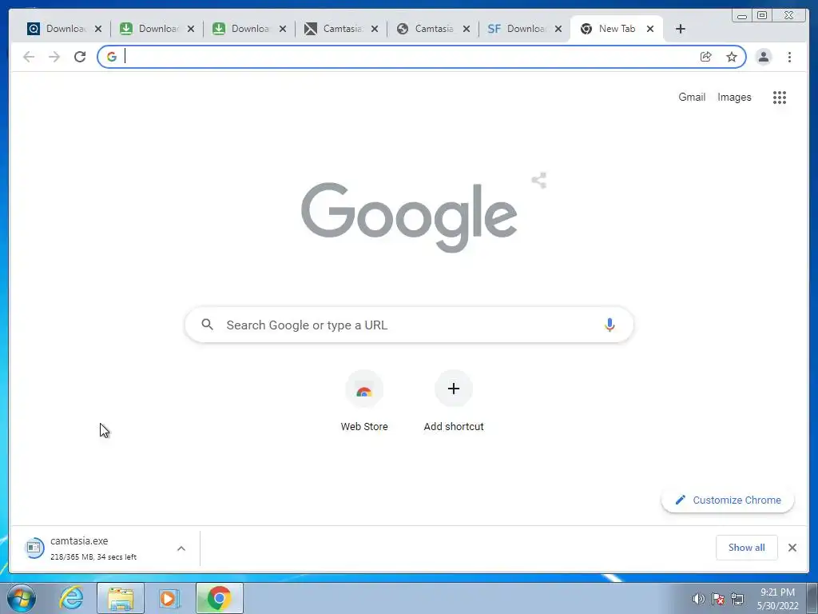Expand the camtasia.exe download options arrow
Image resolution: width=818 pixels, height=614 pixels.
pyautogui.click(x=181, y=548)
